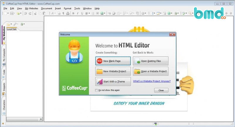Viewport: 235px width, 127px height.
Task: Switch to the Characters side tab
Action: pyautogui.click(x=4, y=107)
